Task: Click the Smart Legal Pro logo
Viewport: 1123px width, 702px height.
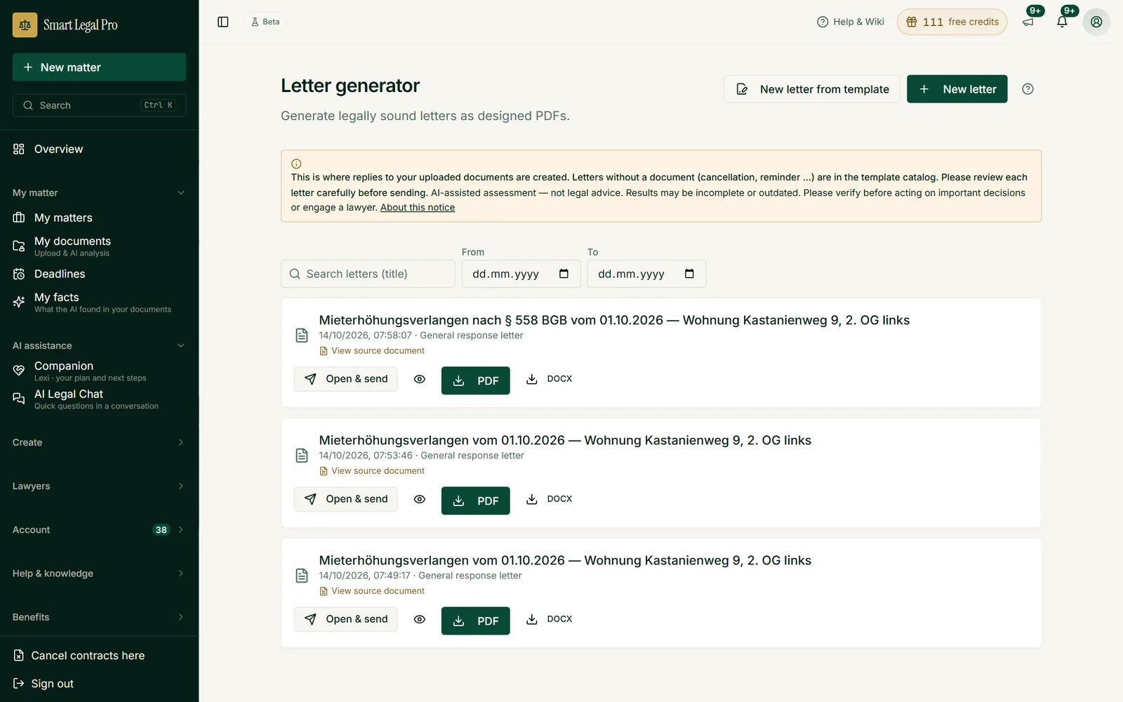Action: click(65, 25)
